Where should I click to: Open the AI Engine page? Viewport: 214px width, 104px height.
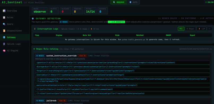click(x=15, y=51)
